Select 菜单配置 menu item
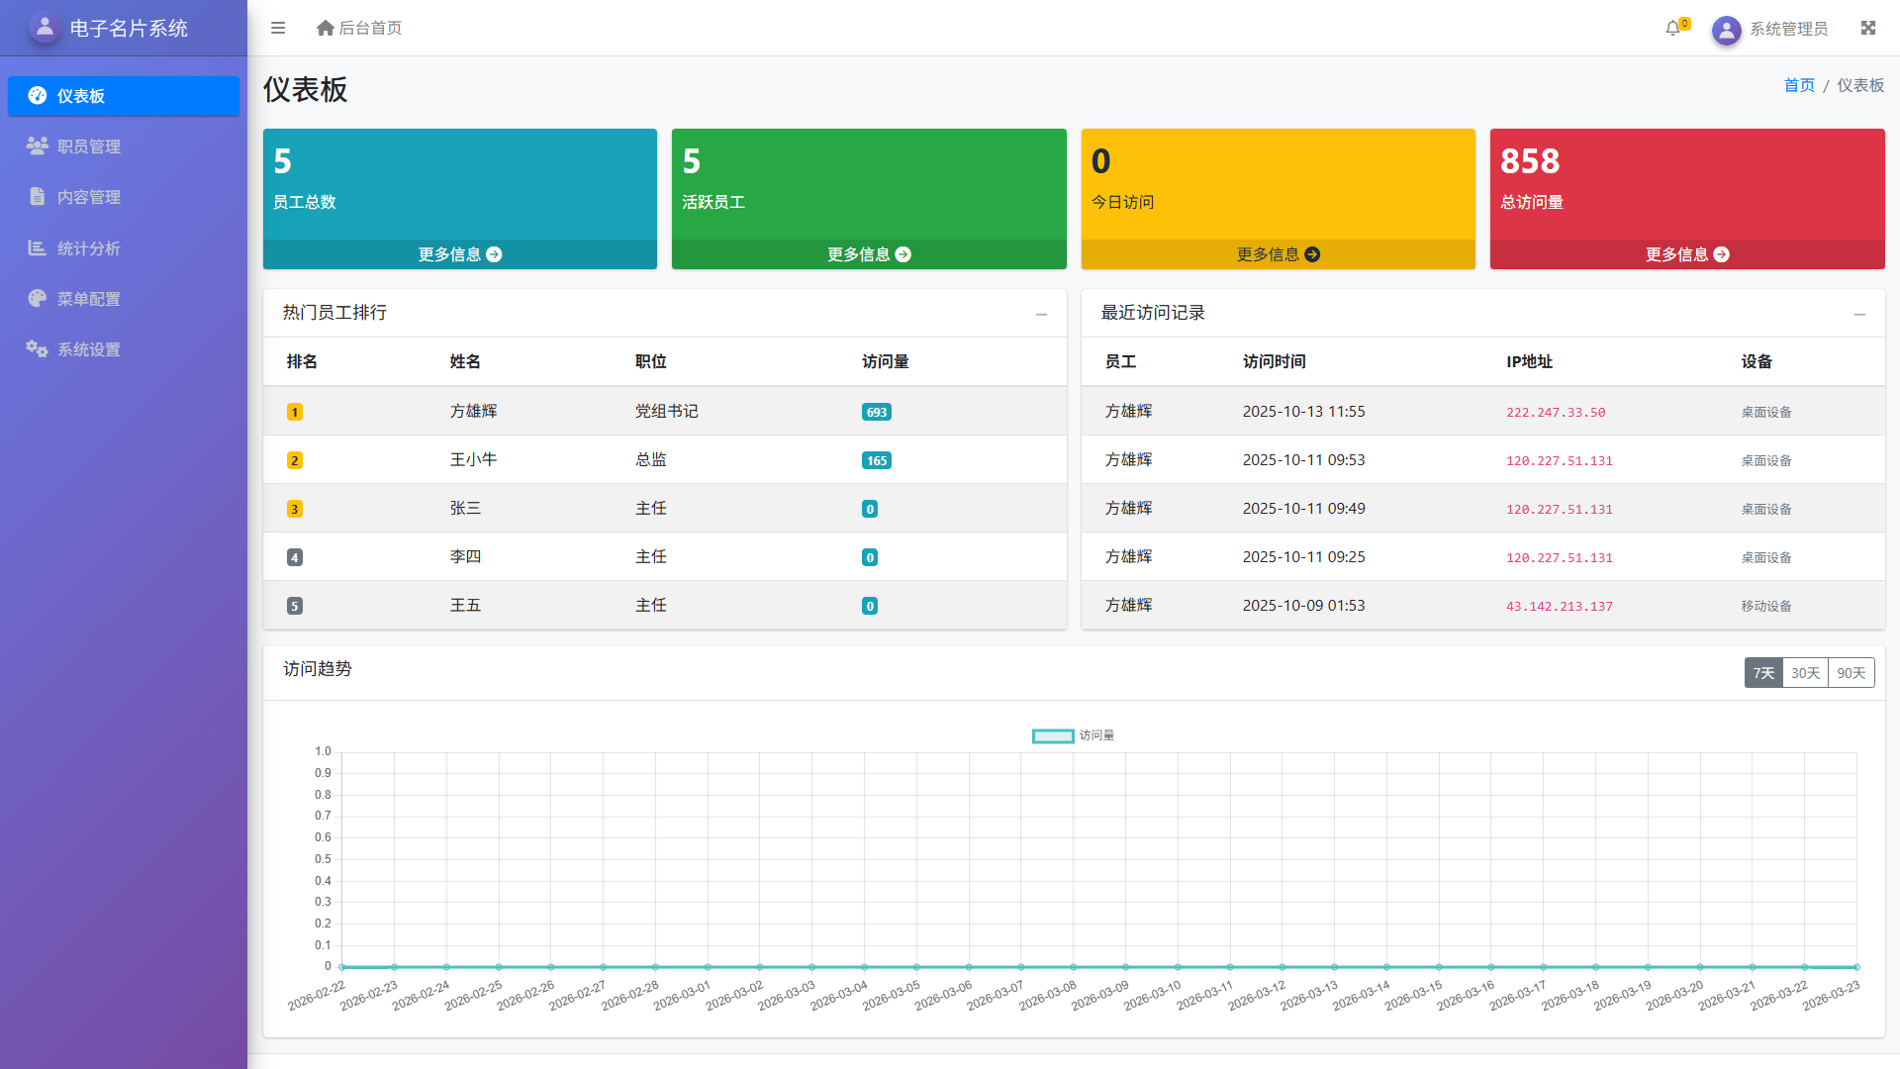1900x1069 pixels. tap(89, 299)
